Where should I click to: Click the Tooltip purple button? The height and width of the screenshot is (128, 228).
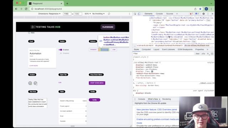click(x=94, y=100)
